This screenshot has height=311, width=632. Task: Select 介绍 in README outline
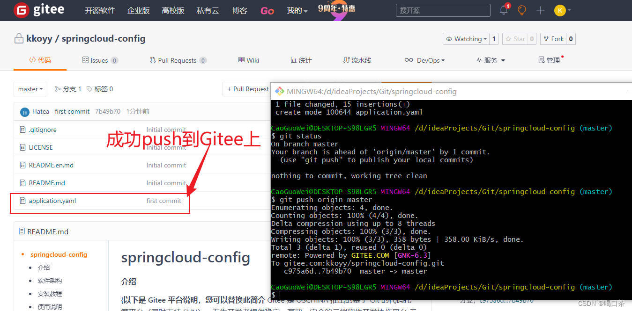(44, 268)
